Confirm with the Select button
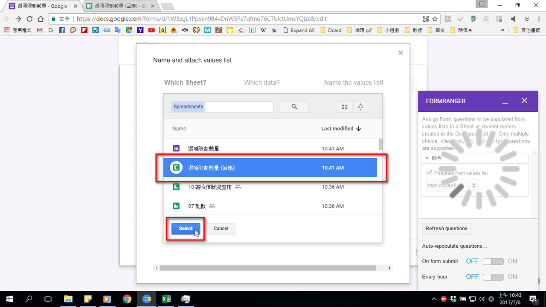The width and height of the screenshot is (546, 307). [186, 229]
